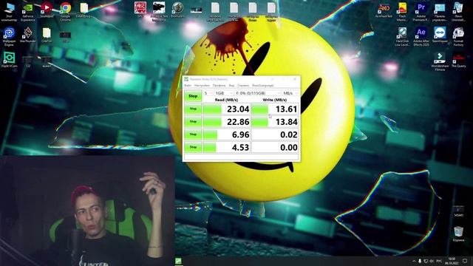The width and height of the screenshot is (473, 266).
Task: Click the CrystalDiskMark icon in the taskbar
Action: click(x=178, y=261)
